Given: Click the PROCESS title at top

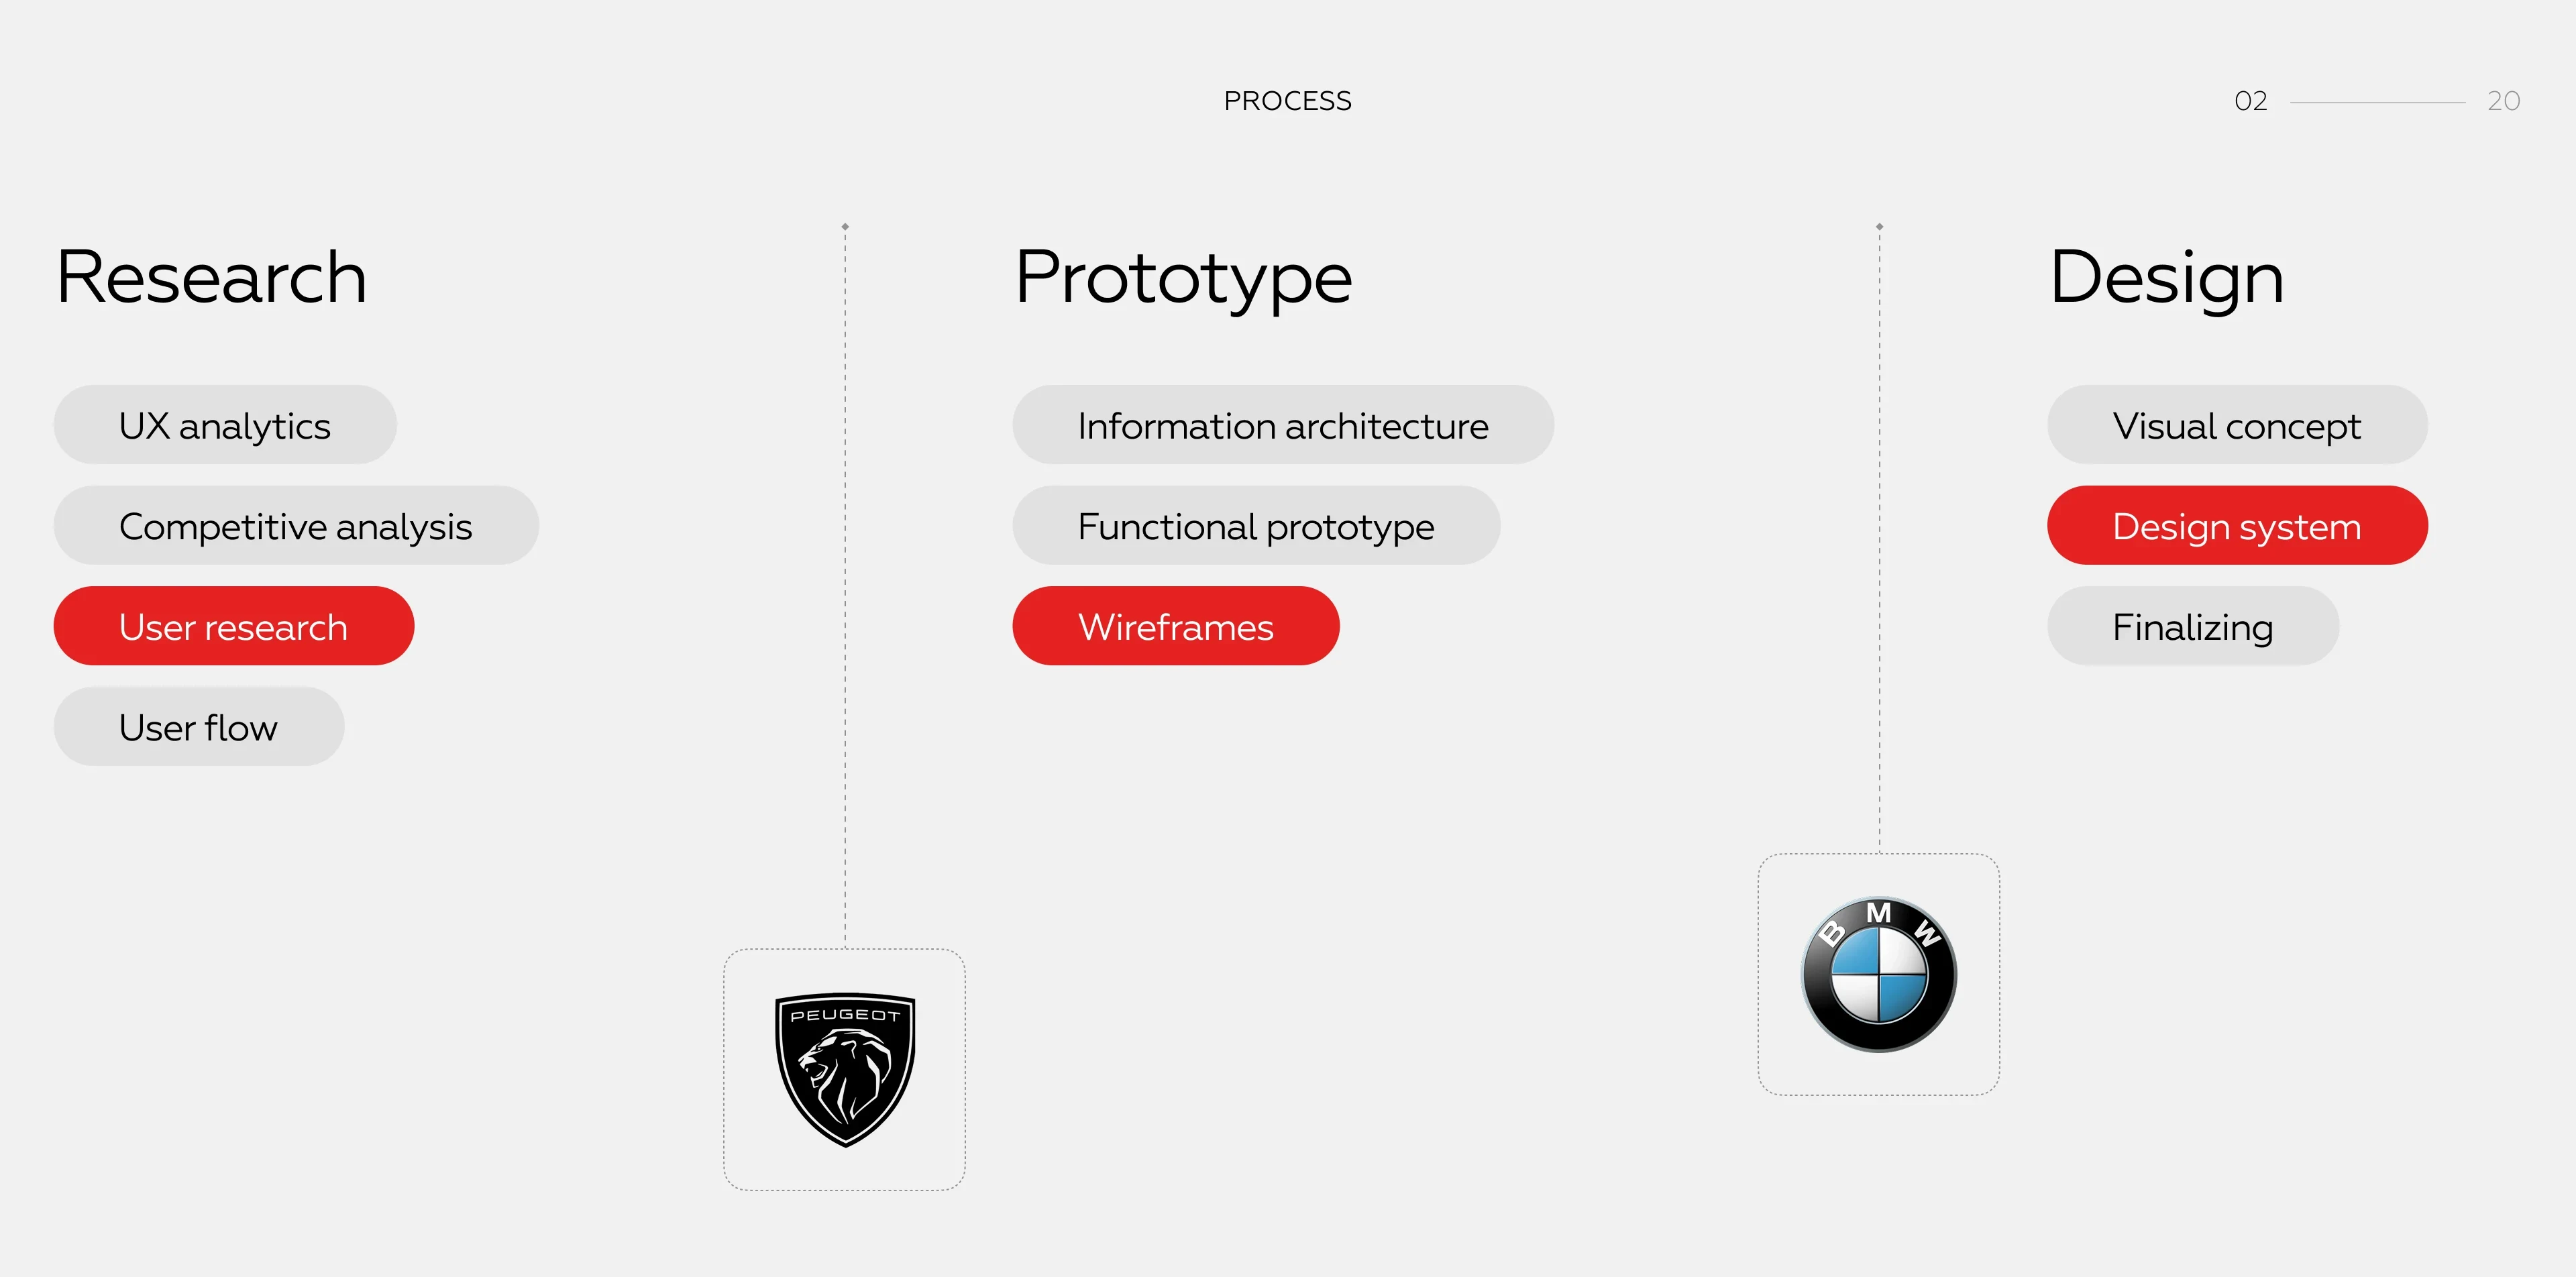Looking at the screenshot, I should [x=1288, y=101].
